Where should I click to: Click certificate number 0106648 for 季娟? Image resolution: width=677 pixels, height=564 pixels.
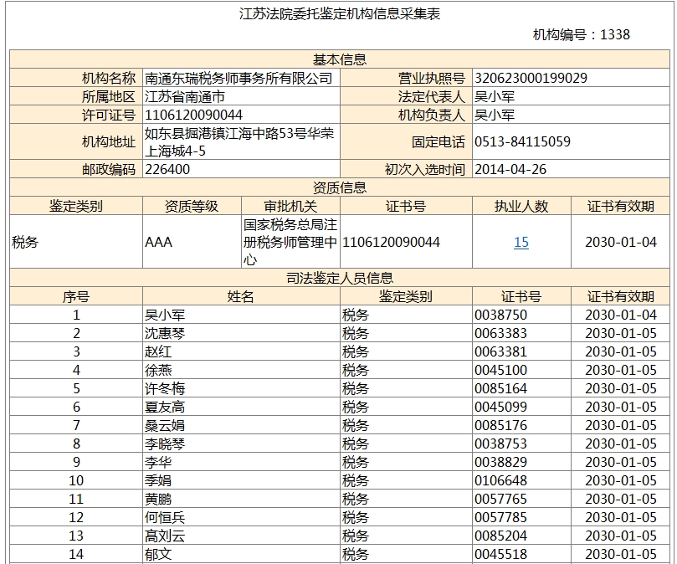tap(500, 480)
